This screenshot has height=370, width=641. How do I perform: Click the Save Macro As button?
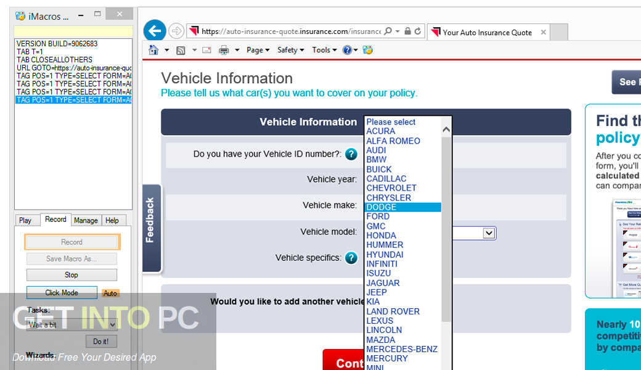pos(71,259)
